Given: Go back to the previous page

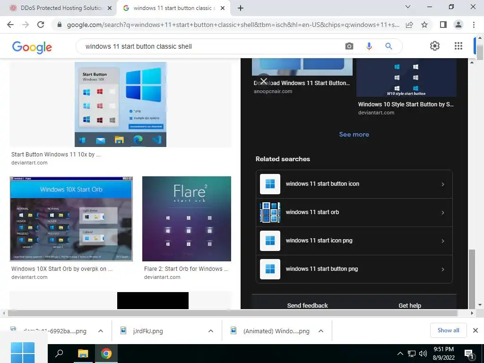Looking at the screenshot, I should (10, 25).
